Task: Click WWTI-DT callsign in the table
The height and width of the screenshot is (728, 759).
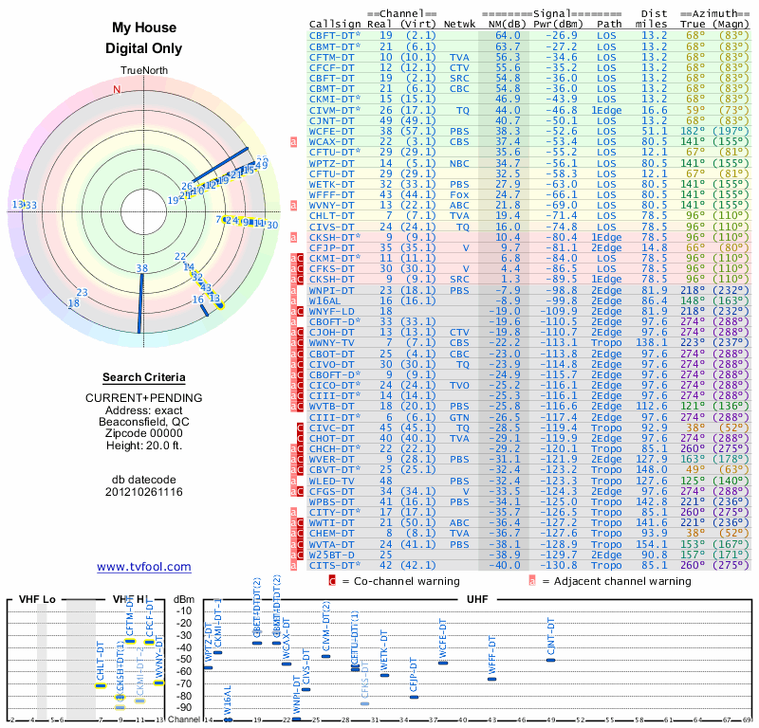Action: tap(331, 523)
